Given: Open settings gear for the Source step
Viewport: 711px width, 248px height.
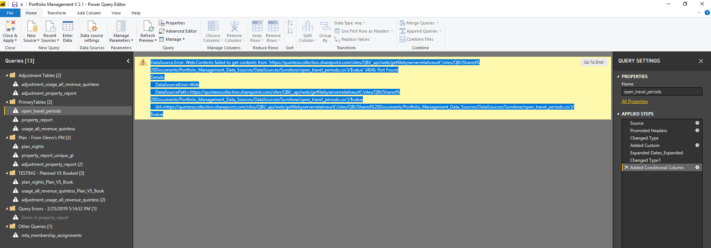Looking at the screenshot, I should [x=697, y=123].
